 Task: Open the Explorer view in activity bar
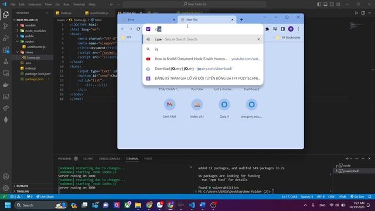pyautogui.click(x=6, y=15)
